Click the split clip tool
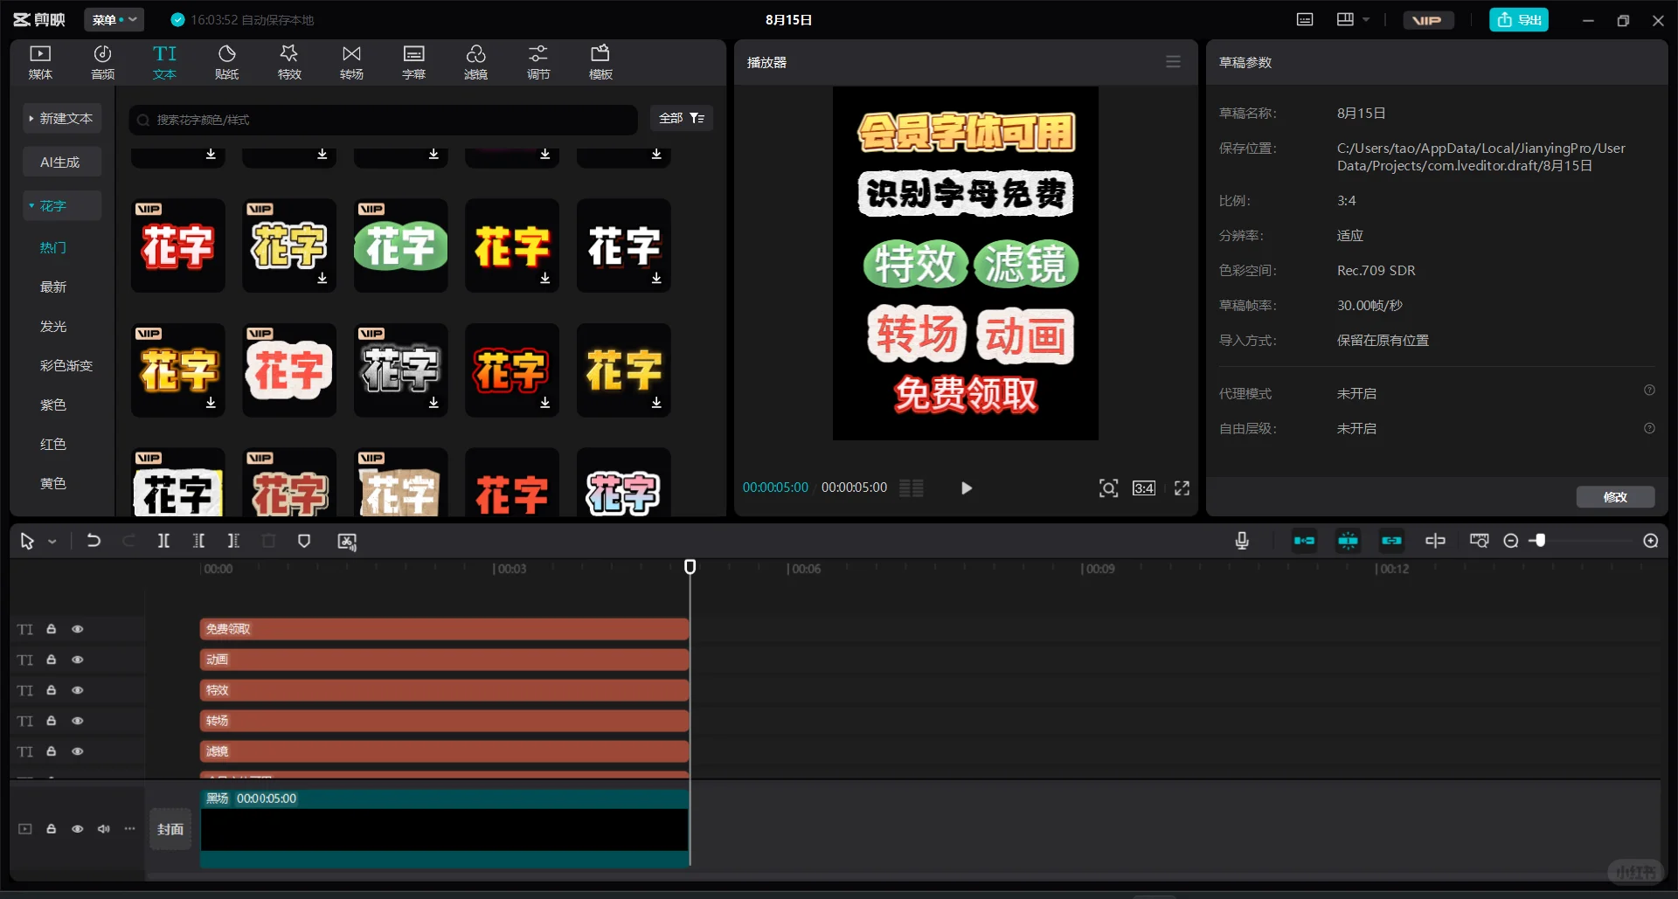The height and width of the screenshot is (899, 1678). (163, 541)
